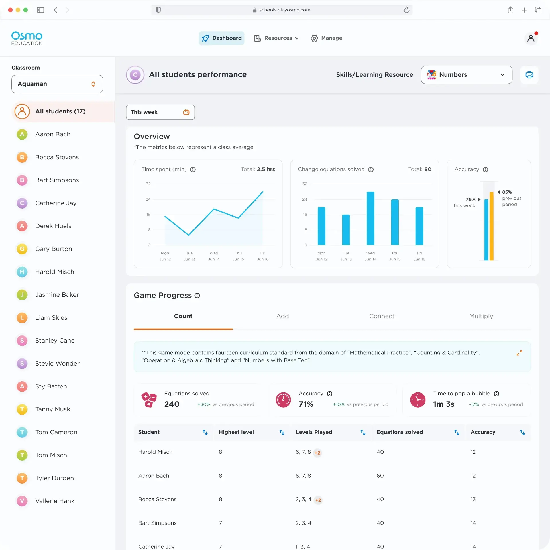Open the Numbers skills dropdown
Image resolution: width=550 pixels, height=550 pixels.
466,75
